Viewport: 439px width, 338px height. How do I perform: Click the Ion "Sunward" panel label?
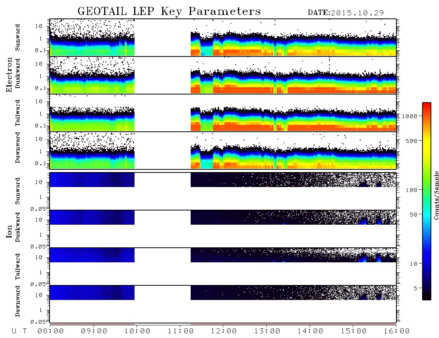(x=18, y=191)
